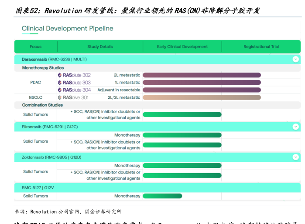Click the Adjuvant in resectable progress bar
Image resolution: width=305 pixels, height=224 pixels.
(202, 90)
